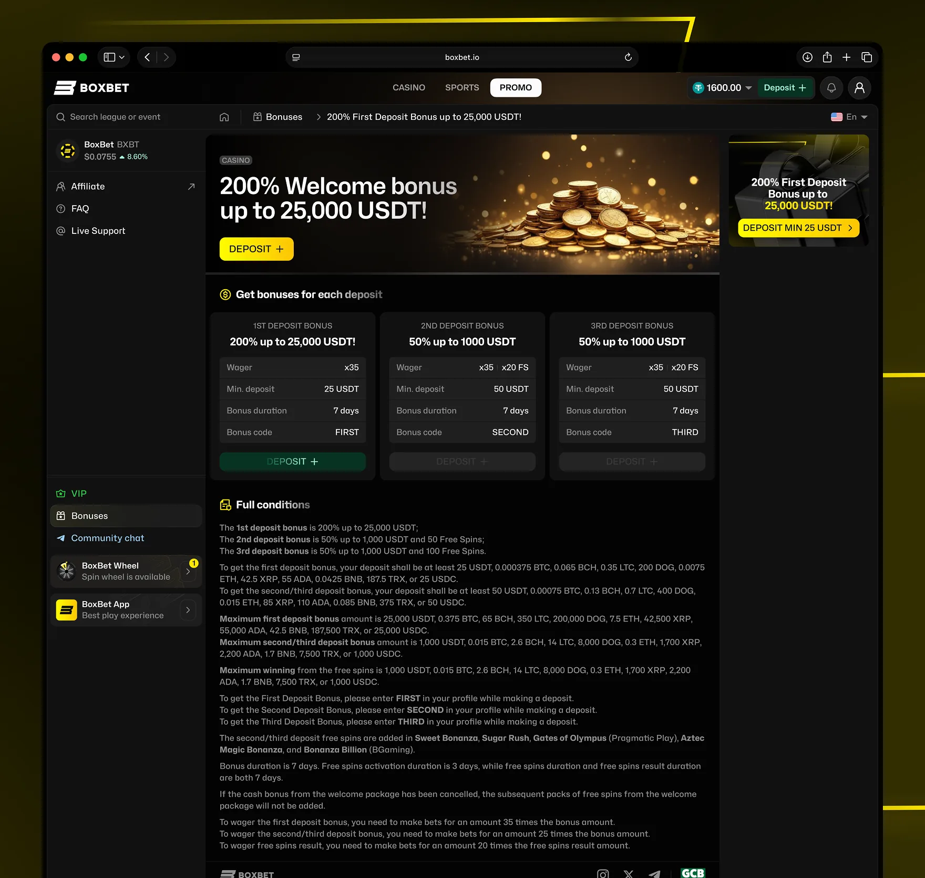Click the CASINO tag on the banner
This screenshot has height=878, width=925.
[x=235, y=160]
